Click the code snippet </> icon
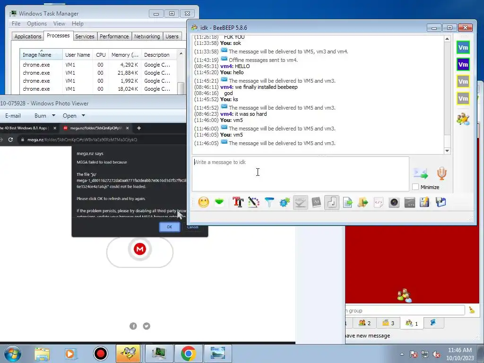The image size is (484, 363). pos(379,202)
